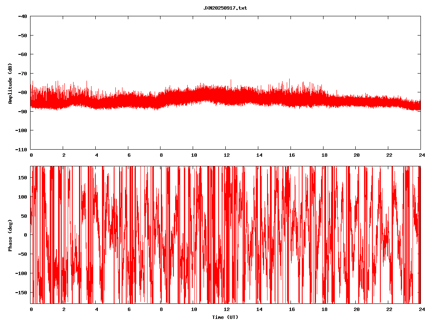This screenshot has height=321, width=428.
Task: Select the -60 amplitude axis tick label
Action: click(22, 54)
